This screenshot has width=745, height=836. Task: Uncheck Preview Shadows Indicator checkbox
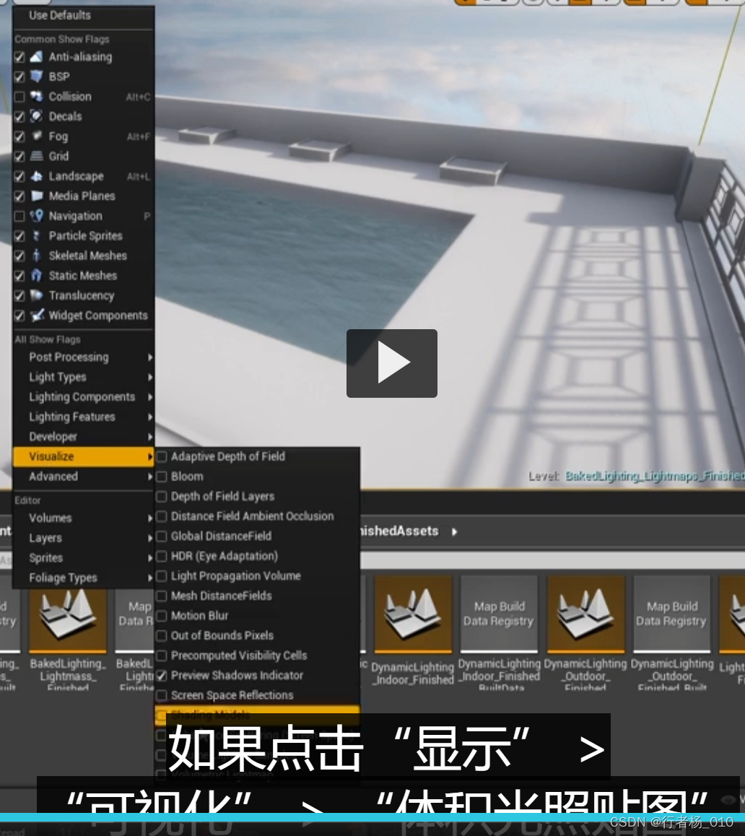[162, 676]
